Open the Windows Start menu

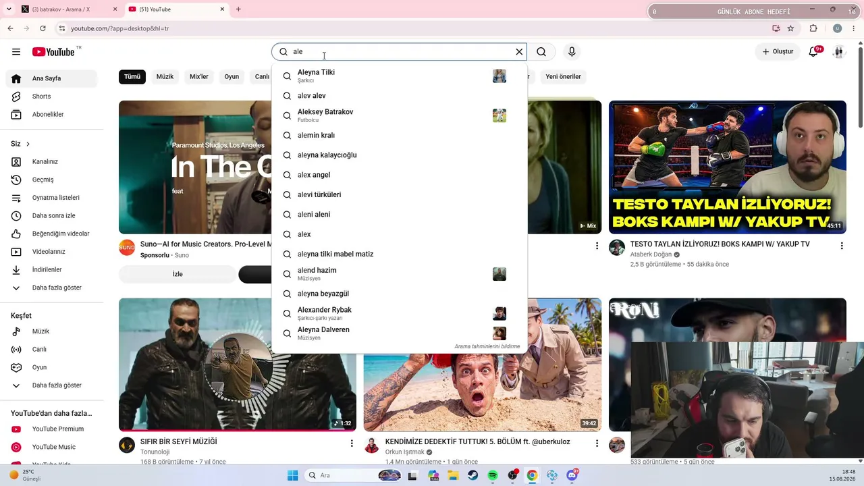pyautogui.click(x=292, y=475)
